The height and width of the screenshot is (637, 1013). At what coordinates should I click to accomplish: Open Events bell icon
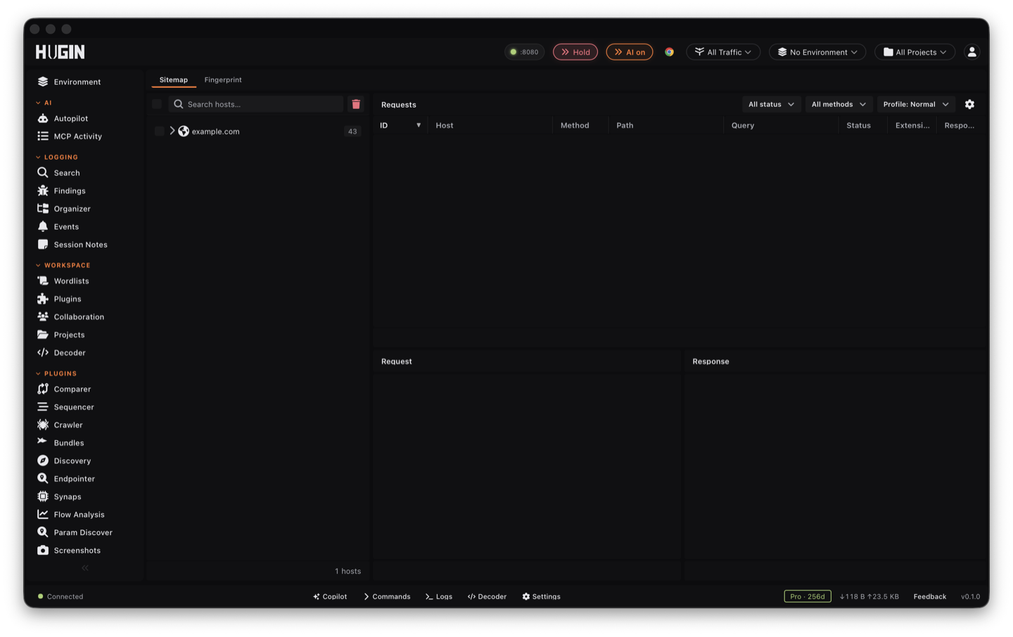(43, 226)
